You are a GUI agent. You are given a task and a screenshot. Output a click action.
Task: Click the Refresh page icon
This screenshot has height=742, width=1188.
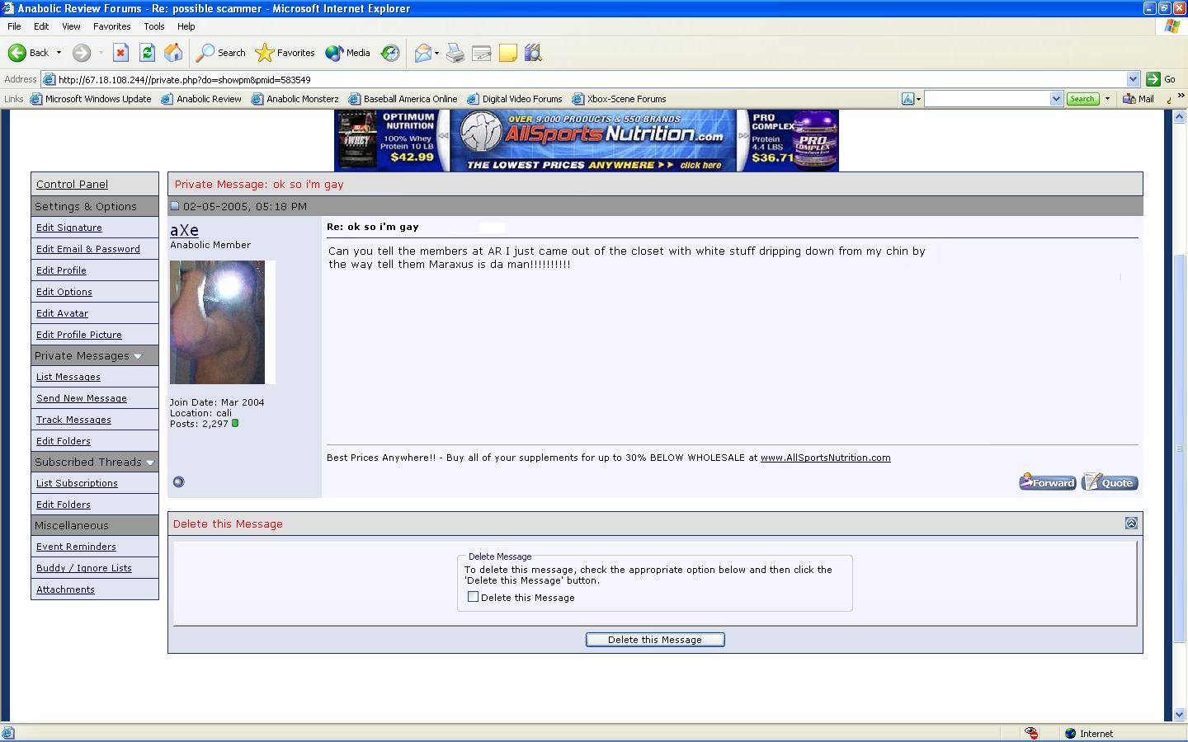pyautogui.click(x=147, y=53)
